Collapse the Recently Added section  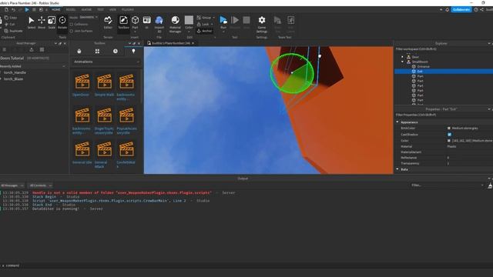tap(64, 66)
